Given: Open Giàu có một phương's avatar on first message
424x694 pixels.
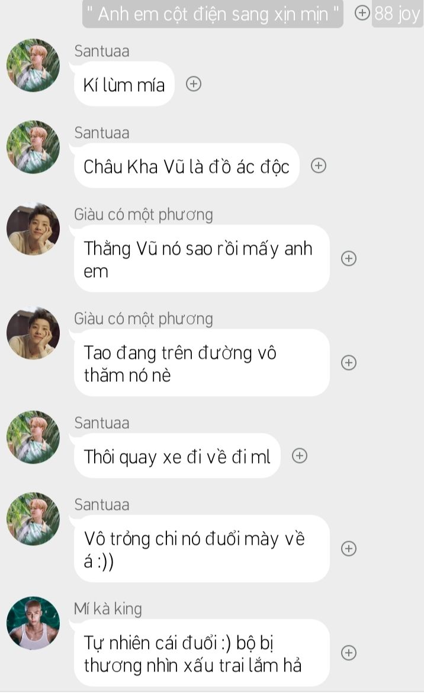Looking at the screenshot, I should point(33,229).
